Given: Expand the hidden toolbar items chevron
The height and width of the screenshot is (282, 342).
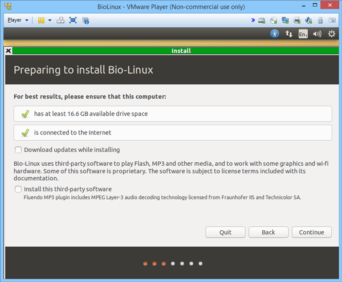Looking at the screenshot, I should click(253, 21).
